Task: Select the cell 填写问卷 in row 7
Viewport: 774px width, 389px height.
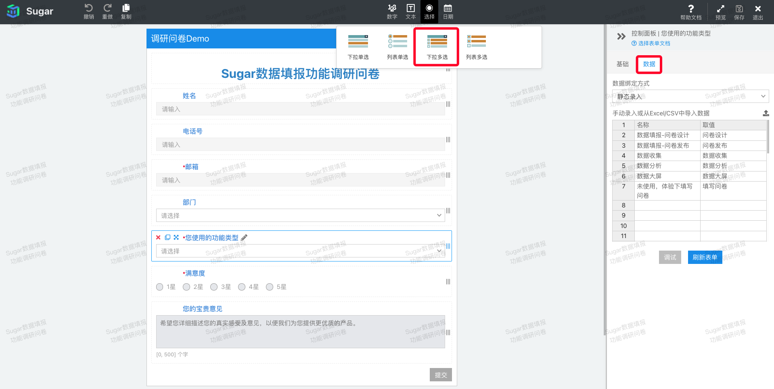Action: [733, 191]
